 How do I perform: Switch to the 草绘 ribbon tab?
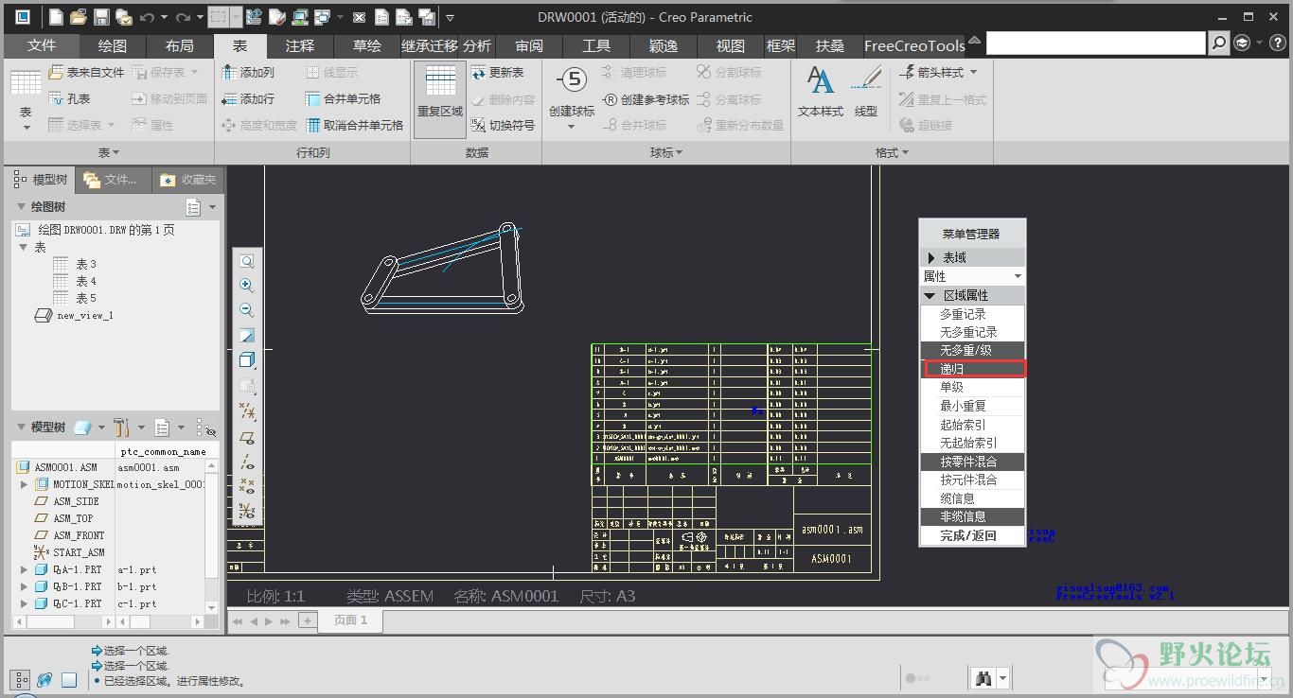point(367,45)
